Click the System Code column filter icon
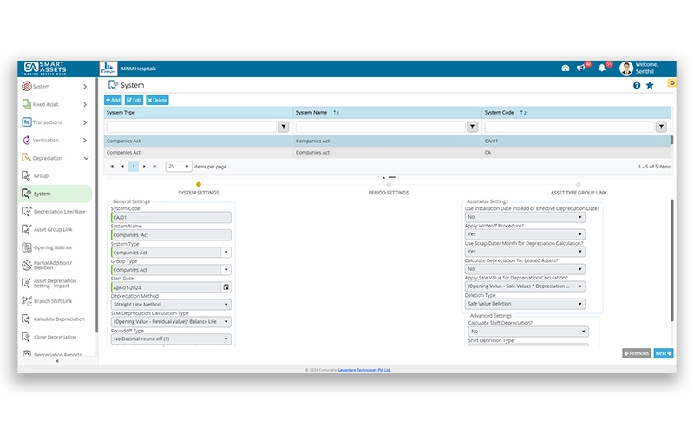The image size is (694, 434). (x=661, y=127)
